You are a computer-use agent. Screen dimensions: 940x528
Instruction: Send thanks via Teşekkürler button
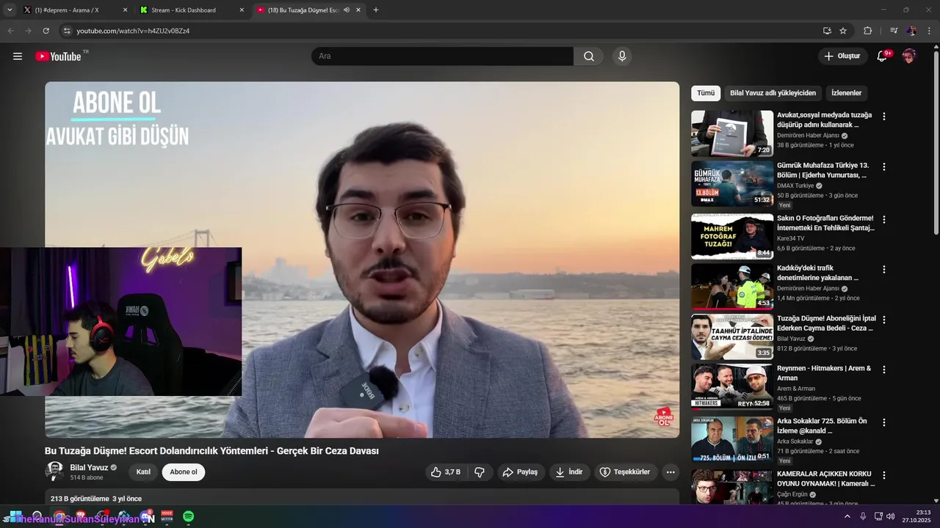pyautogui.click(x=625, y=472)
